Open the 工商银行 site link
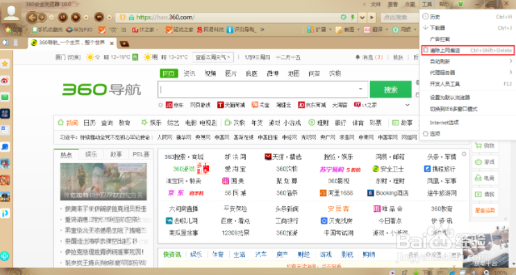The width and height of the screenshot is (516, 275). pyautogui.click(x=287, y=221)
